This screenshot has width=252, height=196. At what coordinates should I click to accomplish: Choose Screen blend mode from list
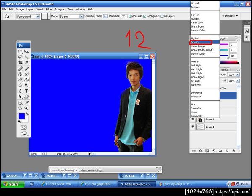[205, 42]
